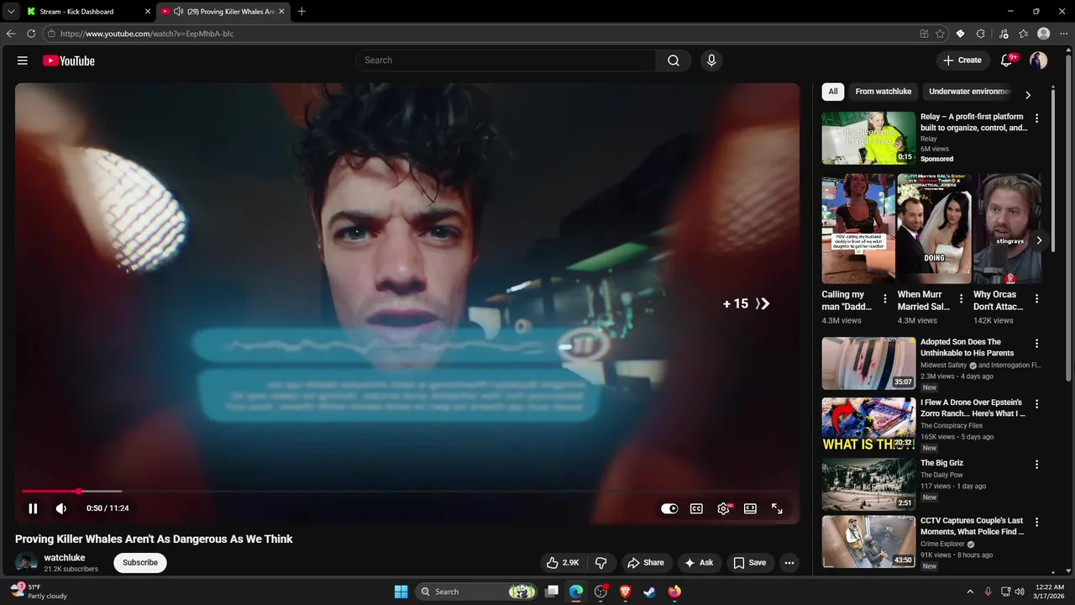Image resolution: width=1075 pixels, height=605 pixels.
Task: Open options for Epstein drone video
Action: pos(1036,404)
